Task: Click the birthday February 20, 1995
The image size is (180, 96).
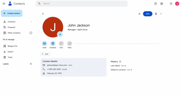Action: tap(54, 73)
